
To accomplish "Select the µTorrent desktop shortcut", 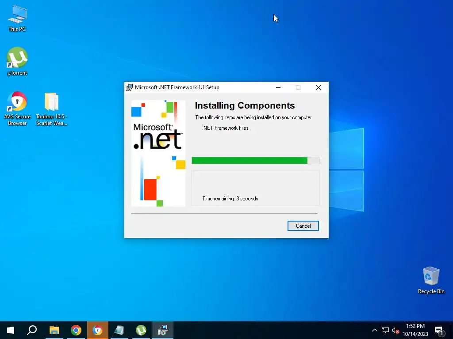I will [17, 61].
